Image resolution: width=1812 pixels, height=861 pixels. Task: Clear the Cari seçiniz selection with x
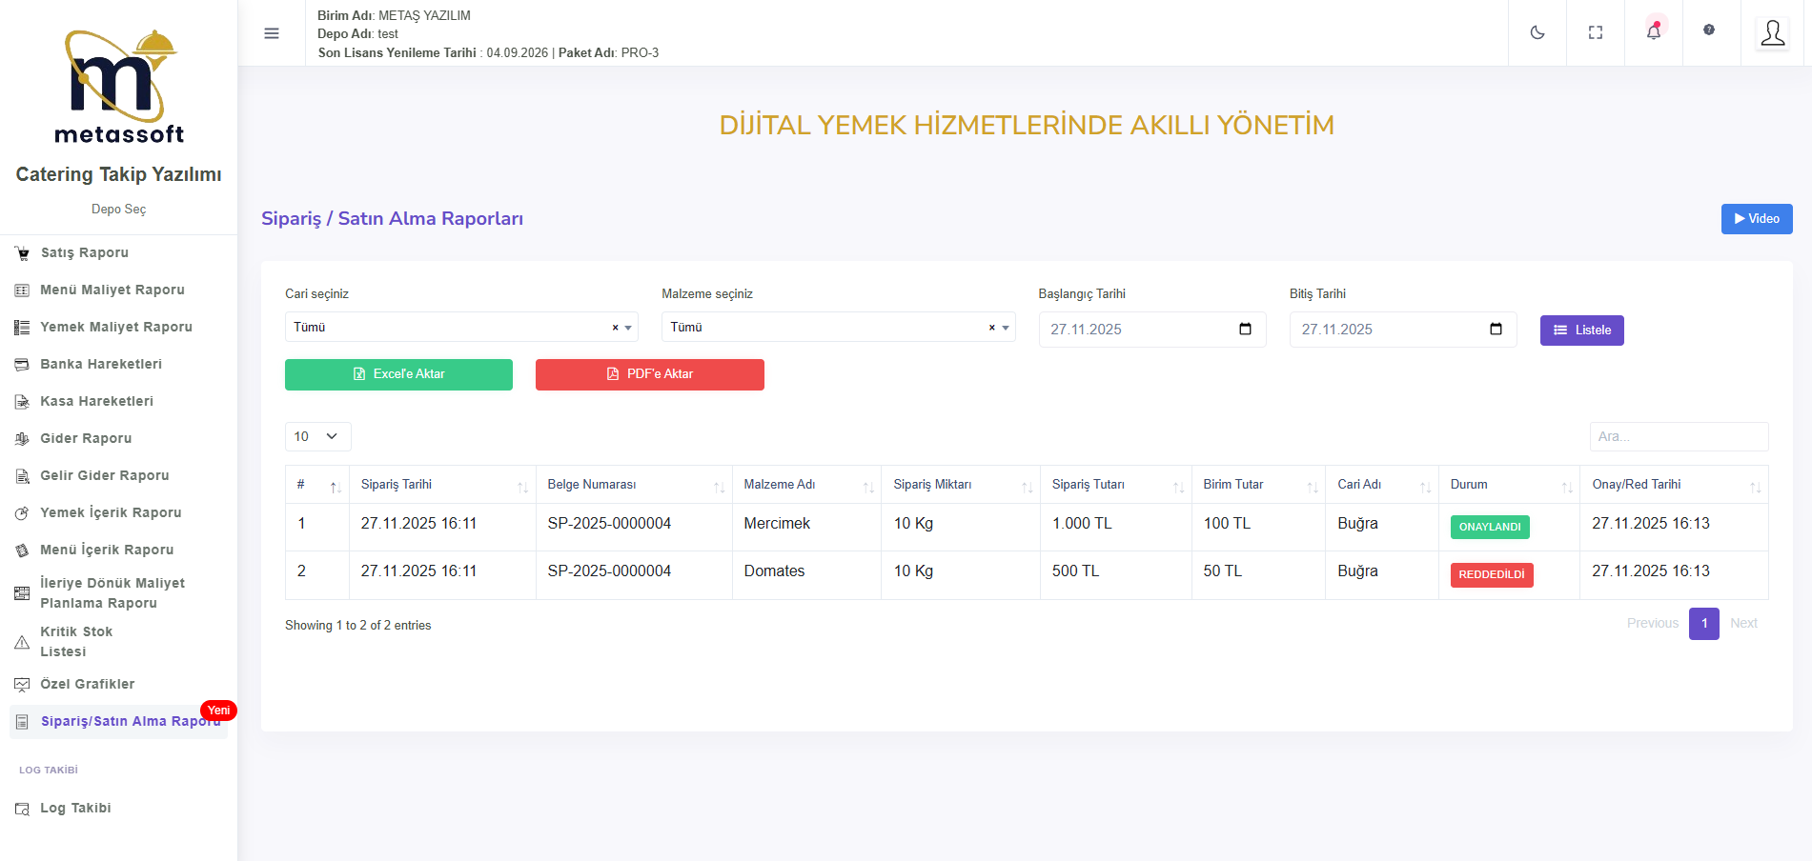[615, 328]
